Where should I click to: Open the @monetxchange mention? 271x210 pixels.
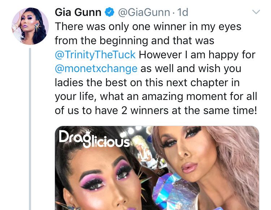[x=96, y=68]
